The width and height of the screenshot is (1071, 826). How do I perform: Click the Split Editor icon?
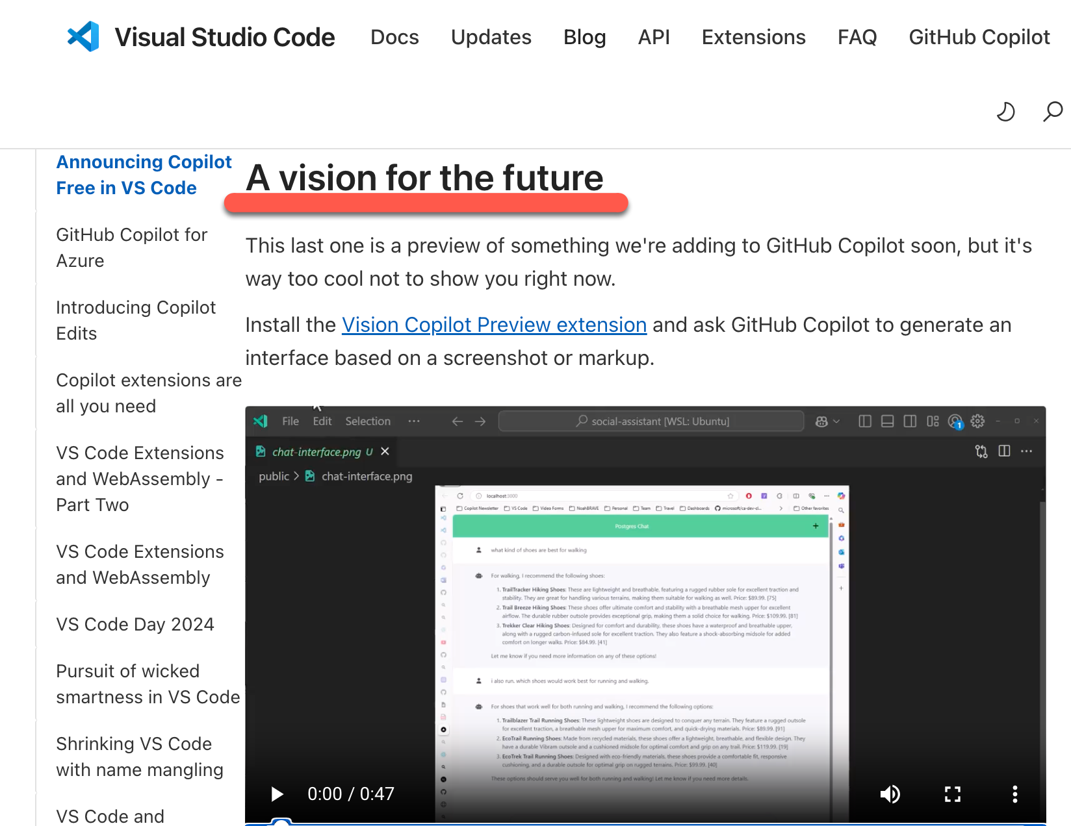[1004, 451]
